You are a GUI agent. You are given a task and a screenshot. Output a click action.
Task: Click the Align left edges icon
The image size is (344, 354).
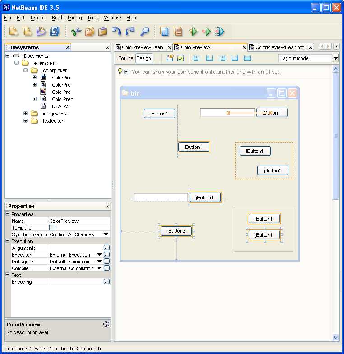pos(197,59)
